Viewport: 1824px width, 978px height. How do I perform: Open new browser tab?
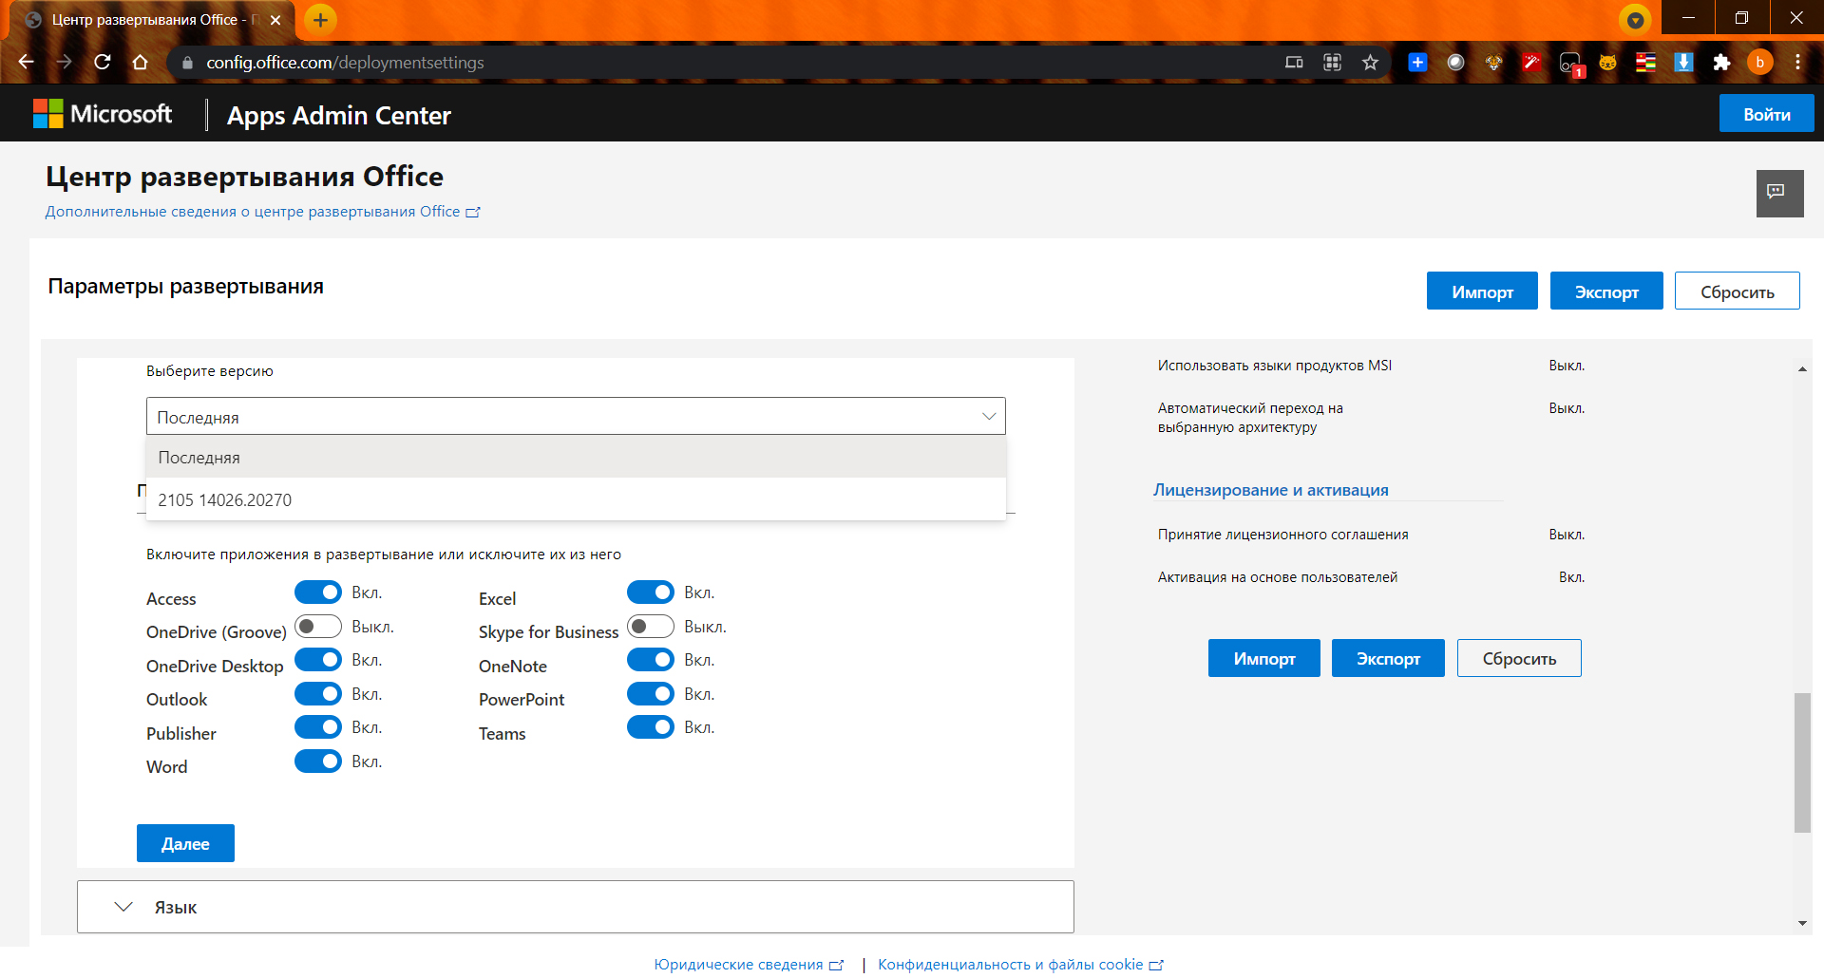(x=320, y=20)
